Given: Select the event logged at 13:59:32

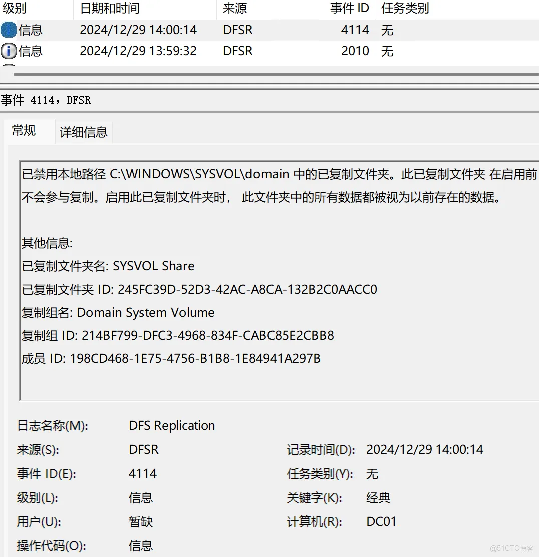Looking at the screenshot, I should point(138,51).
